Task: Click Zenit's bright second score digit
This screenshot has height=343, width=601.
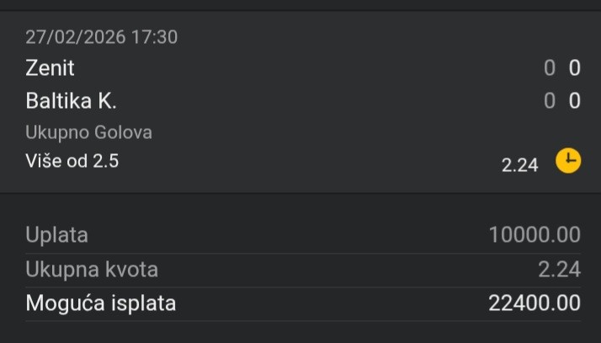Action: tap(575, 68)
